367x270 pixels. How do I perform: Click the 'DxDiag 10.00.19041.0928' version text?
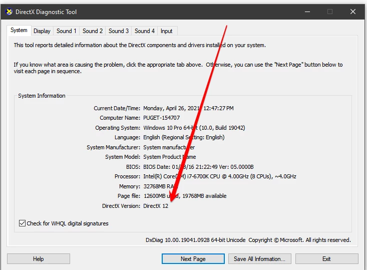pos(195,240)
